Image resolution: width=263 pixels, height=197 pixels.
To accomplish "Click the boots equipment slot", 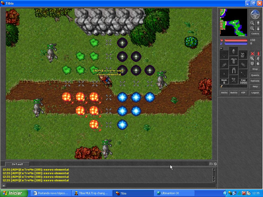I will tap(234, 80).
